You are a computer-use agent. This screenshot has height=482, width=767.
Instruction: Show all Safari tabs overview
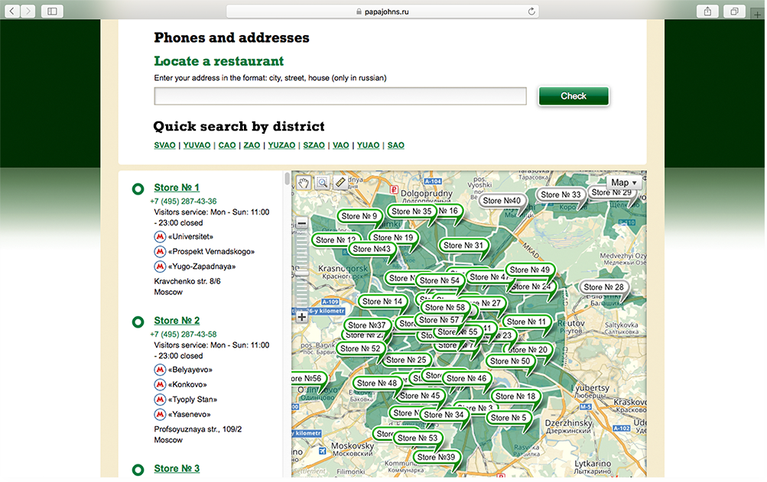pyautogui.click(x=734, y=11)
